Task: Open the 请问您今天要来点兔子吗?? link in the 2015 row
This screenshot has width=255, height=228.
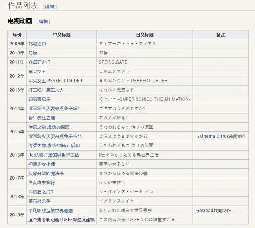Action: coord(55,136)
